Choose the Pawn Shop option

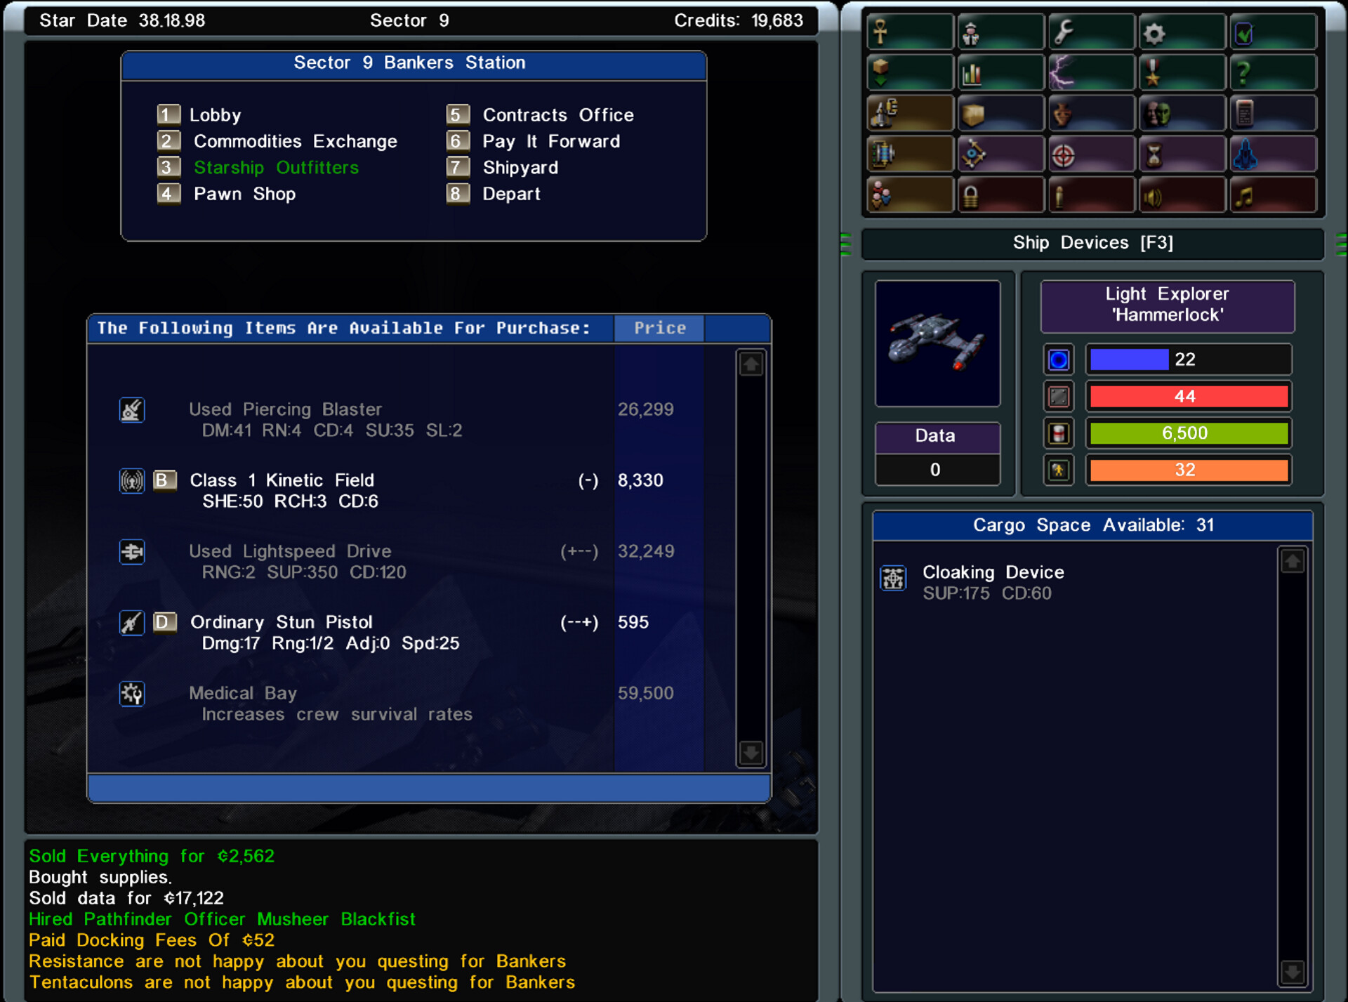tap(244, 194)
